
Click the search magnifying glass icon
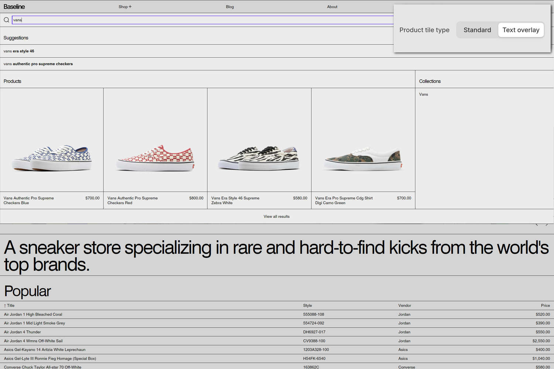[x=6, y=20]
